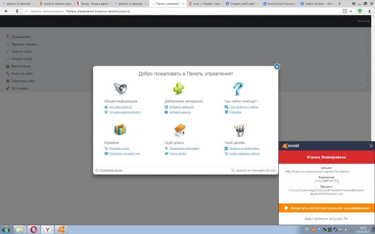375x234 pixels.
Task: Launch Avast from the taskbar icon
Action: coord(61,230)
